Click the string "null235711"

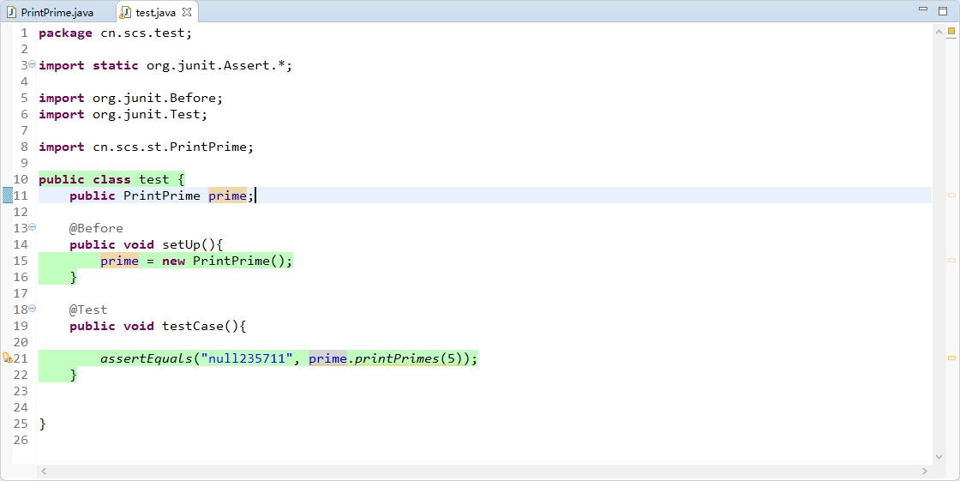[247, 358]
